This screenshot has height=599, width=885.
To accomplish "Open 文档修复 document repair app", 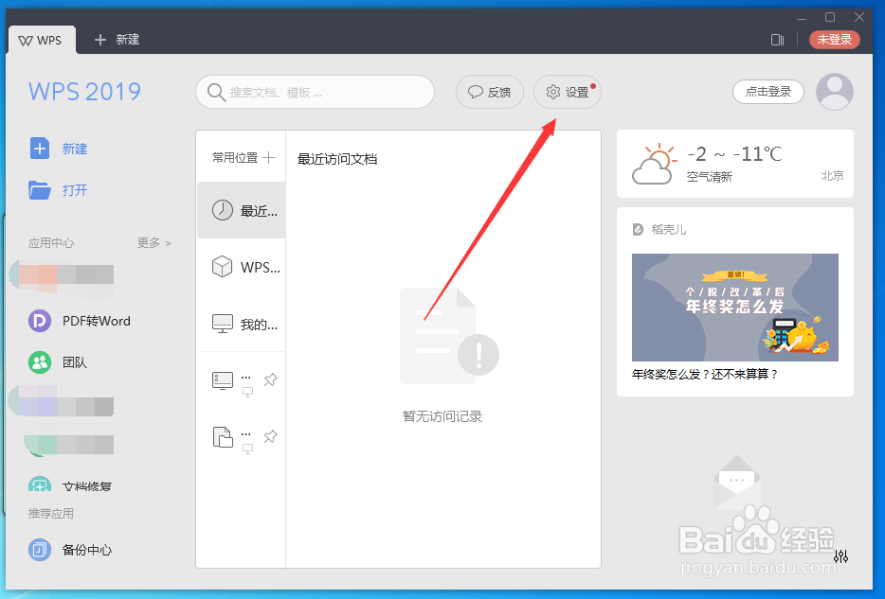I will point(70,485).
